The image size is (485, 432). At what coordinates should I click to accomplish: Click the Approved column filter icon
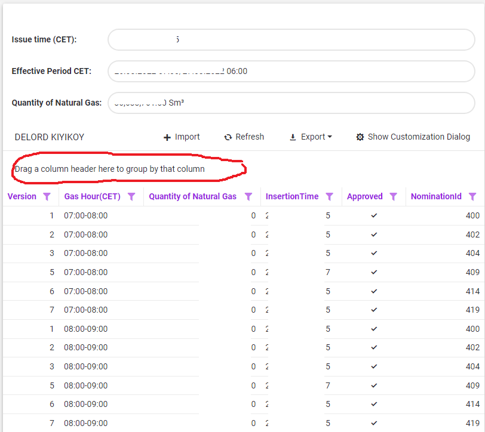click(x=393, y=196)
